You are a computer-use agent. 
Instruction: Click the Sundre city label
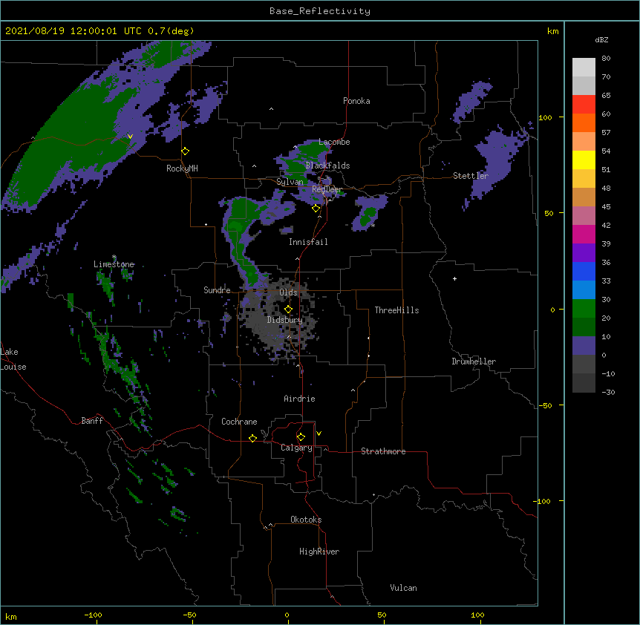(x=217, y=290)
